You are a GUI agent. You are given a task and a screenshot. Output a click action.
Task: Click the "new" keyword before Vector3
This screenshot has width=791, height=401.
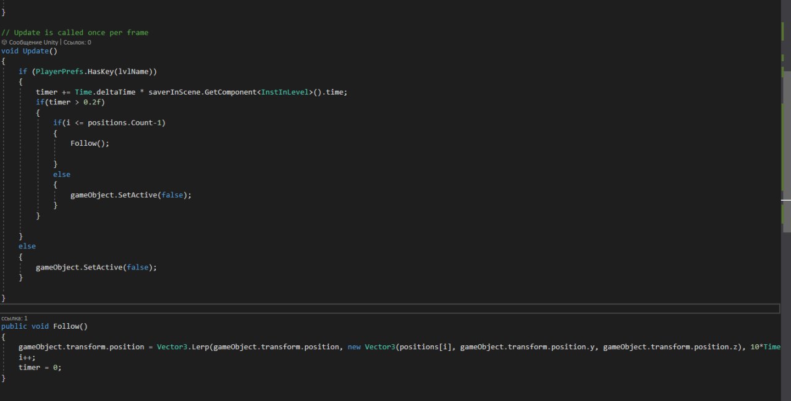pyautogui.click(x=354, y=347)
